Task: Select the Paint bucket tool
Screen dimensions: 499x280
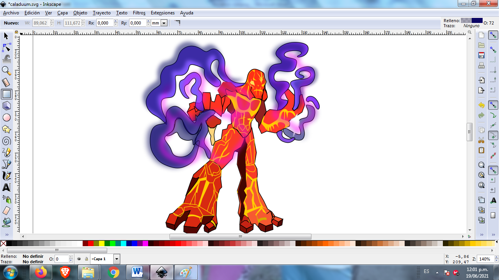Action: 6,222
